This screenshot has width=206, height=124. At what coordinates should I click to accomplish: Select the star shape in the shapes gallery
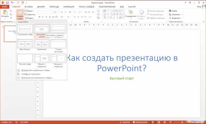click(x=120, y=17)
